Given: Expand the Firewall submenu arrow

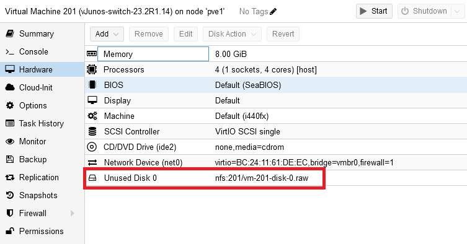Looking at the screenshot, I should [73, 214].
